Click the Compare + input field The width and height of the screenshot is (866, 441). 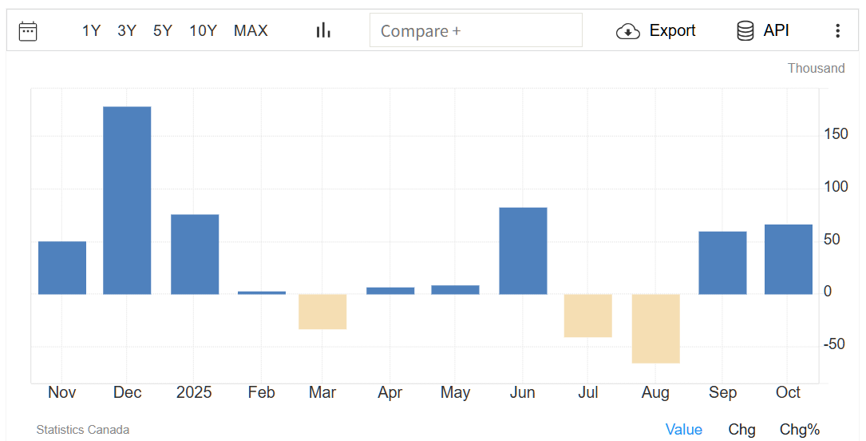click(x=476, y=31)
